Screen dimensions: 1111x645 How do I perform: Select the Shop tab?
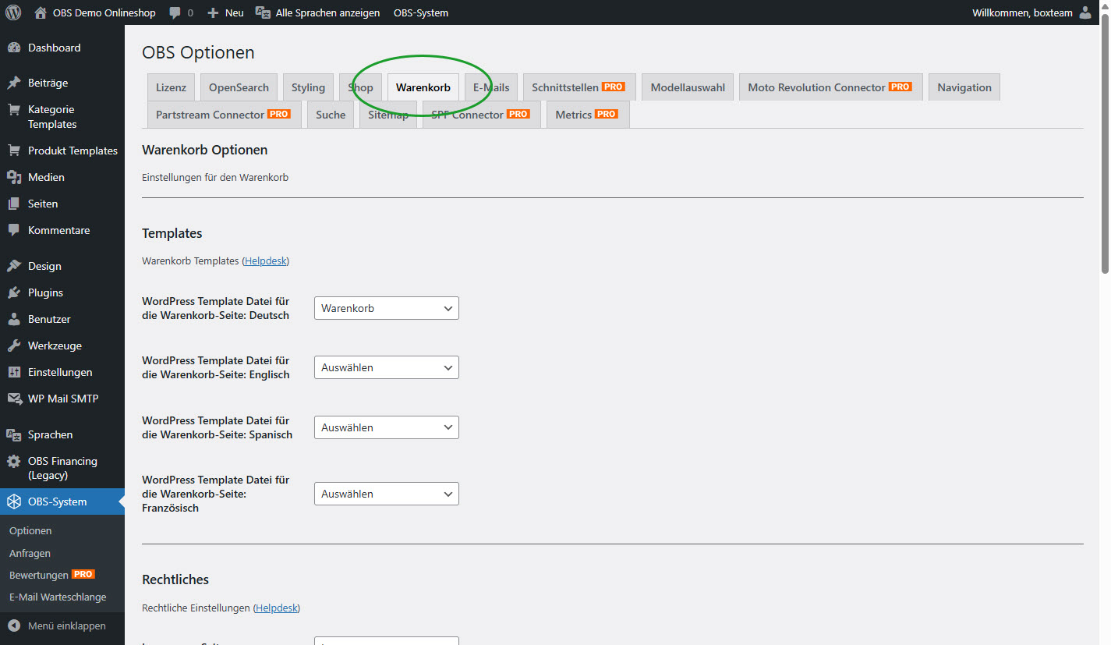point(361,87)
